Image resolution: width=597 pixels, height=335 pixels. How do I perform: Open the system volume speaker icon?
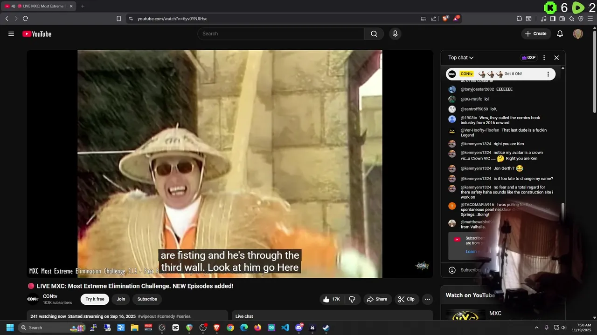pos(563,328)
